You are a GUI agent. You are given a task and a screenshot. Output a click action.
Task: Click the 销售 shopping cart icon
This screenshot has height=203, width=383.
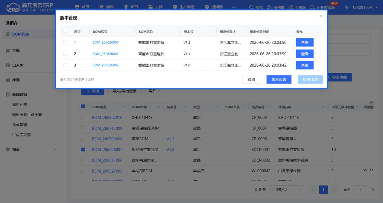pyautogui.click(x=101, y=7)
